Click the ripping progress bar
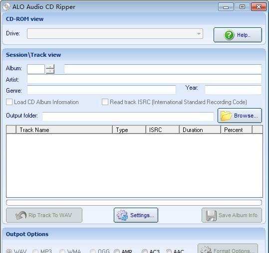This screenshot has width=269, height=253. coord(134,203)
